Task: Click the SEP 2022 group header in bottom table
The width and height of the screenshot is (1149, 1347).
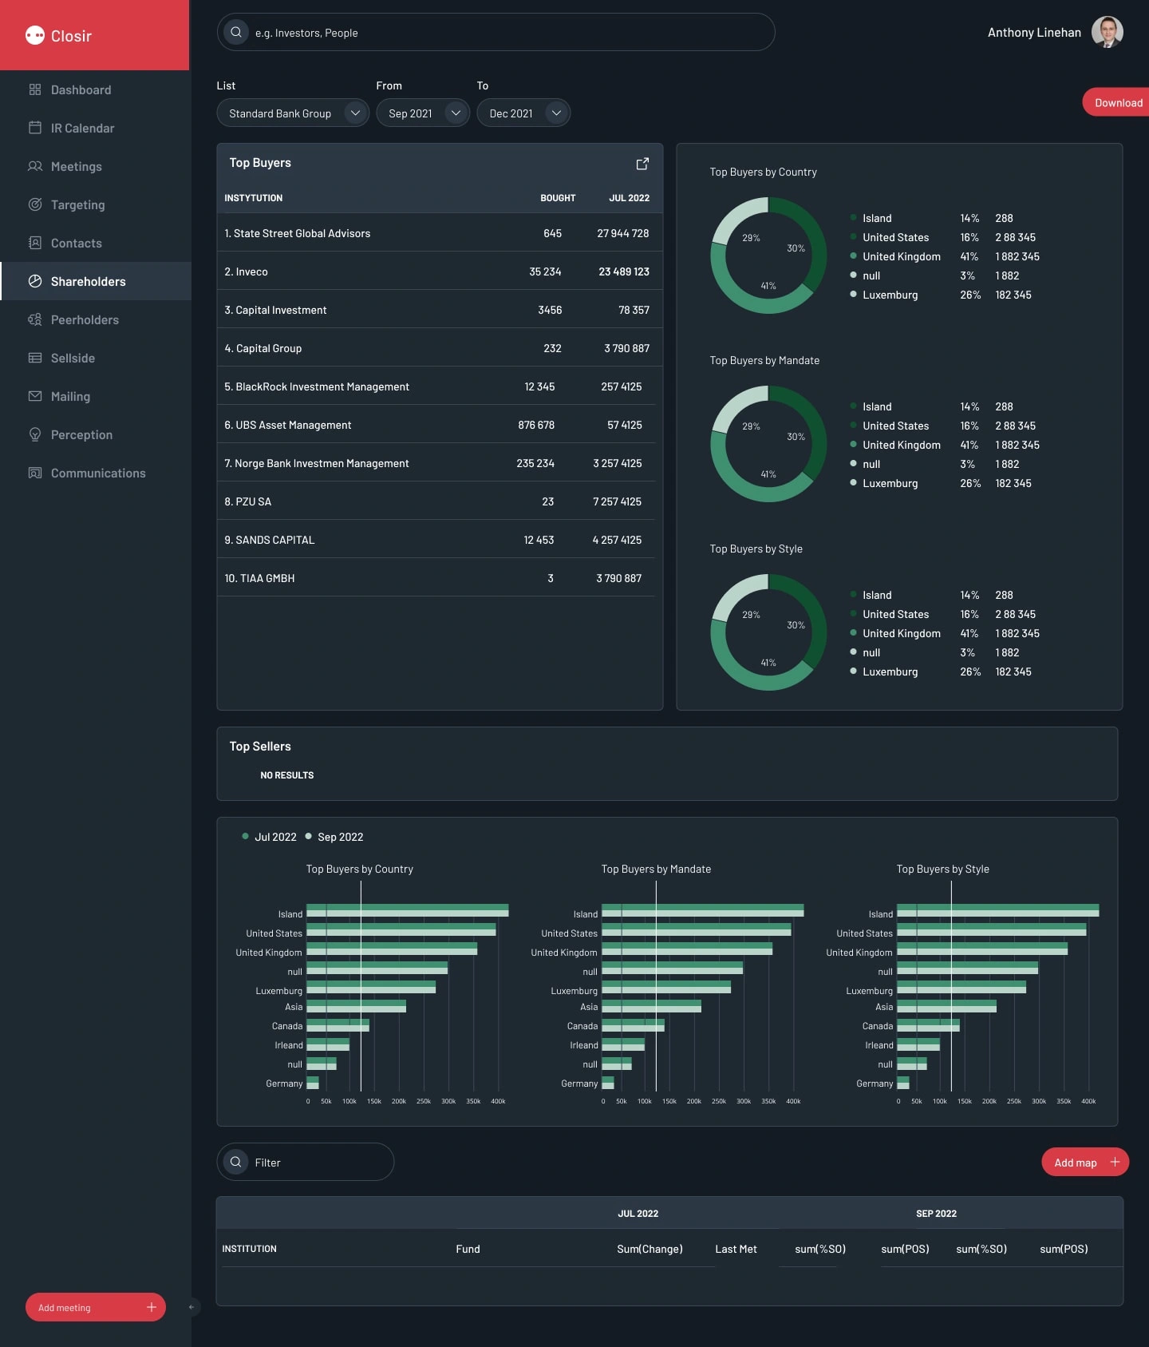Action: tap(936, 1214)
